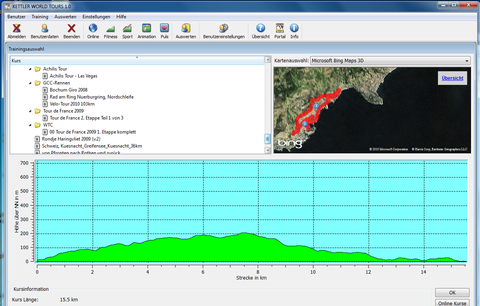The width and height of the screenshot is (480, 306).
Task: Click the GCC-Rennen folder icon
Action: click(x=38, y=83)
